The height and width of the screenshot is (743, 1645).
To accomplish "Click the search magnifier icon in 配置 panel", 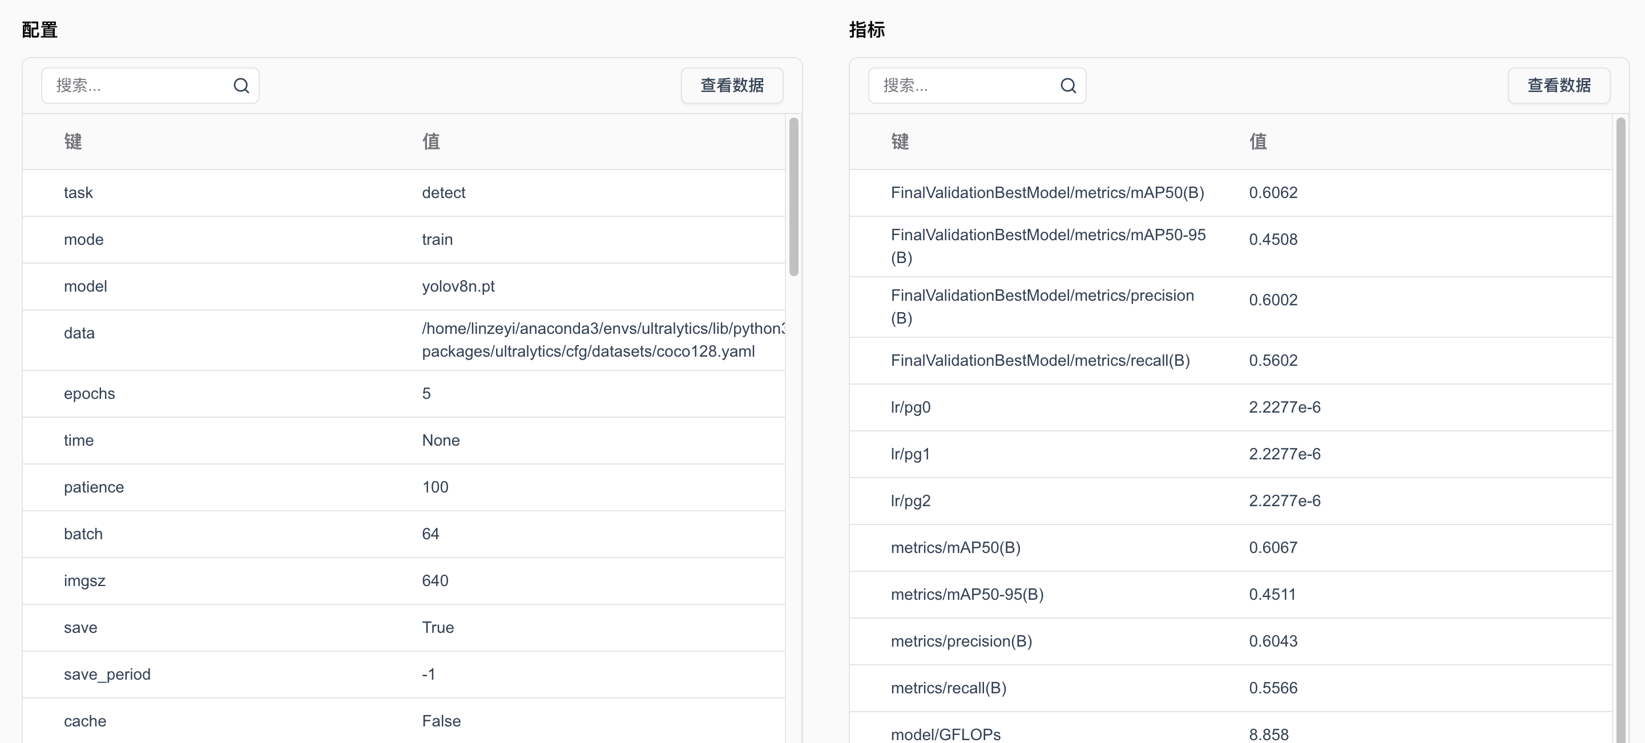I will click(241, 86).
